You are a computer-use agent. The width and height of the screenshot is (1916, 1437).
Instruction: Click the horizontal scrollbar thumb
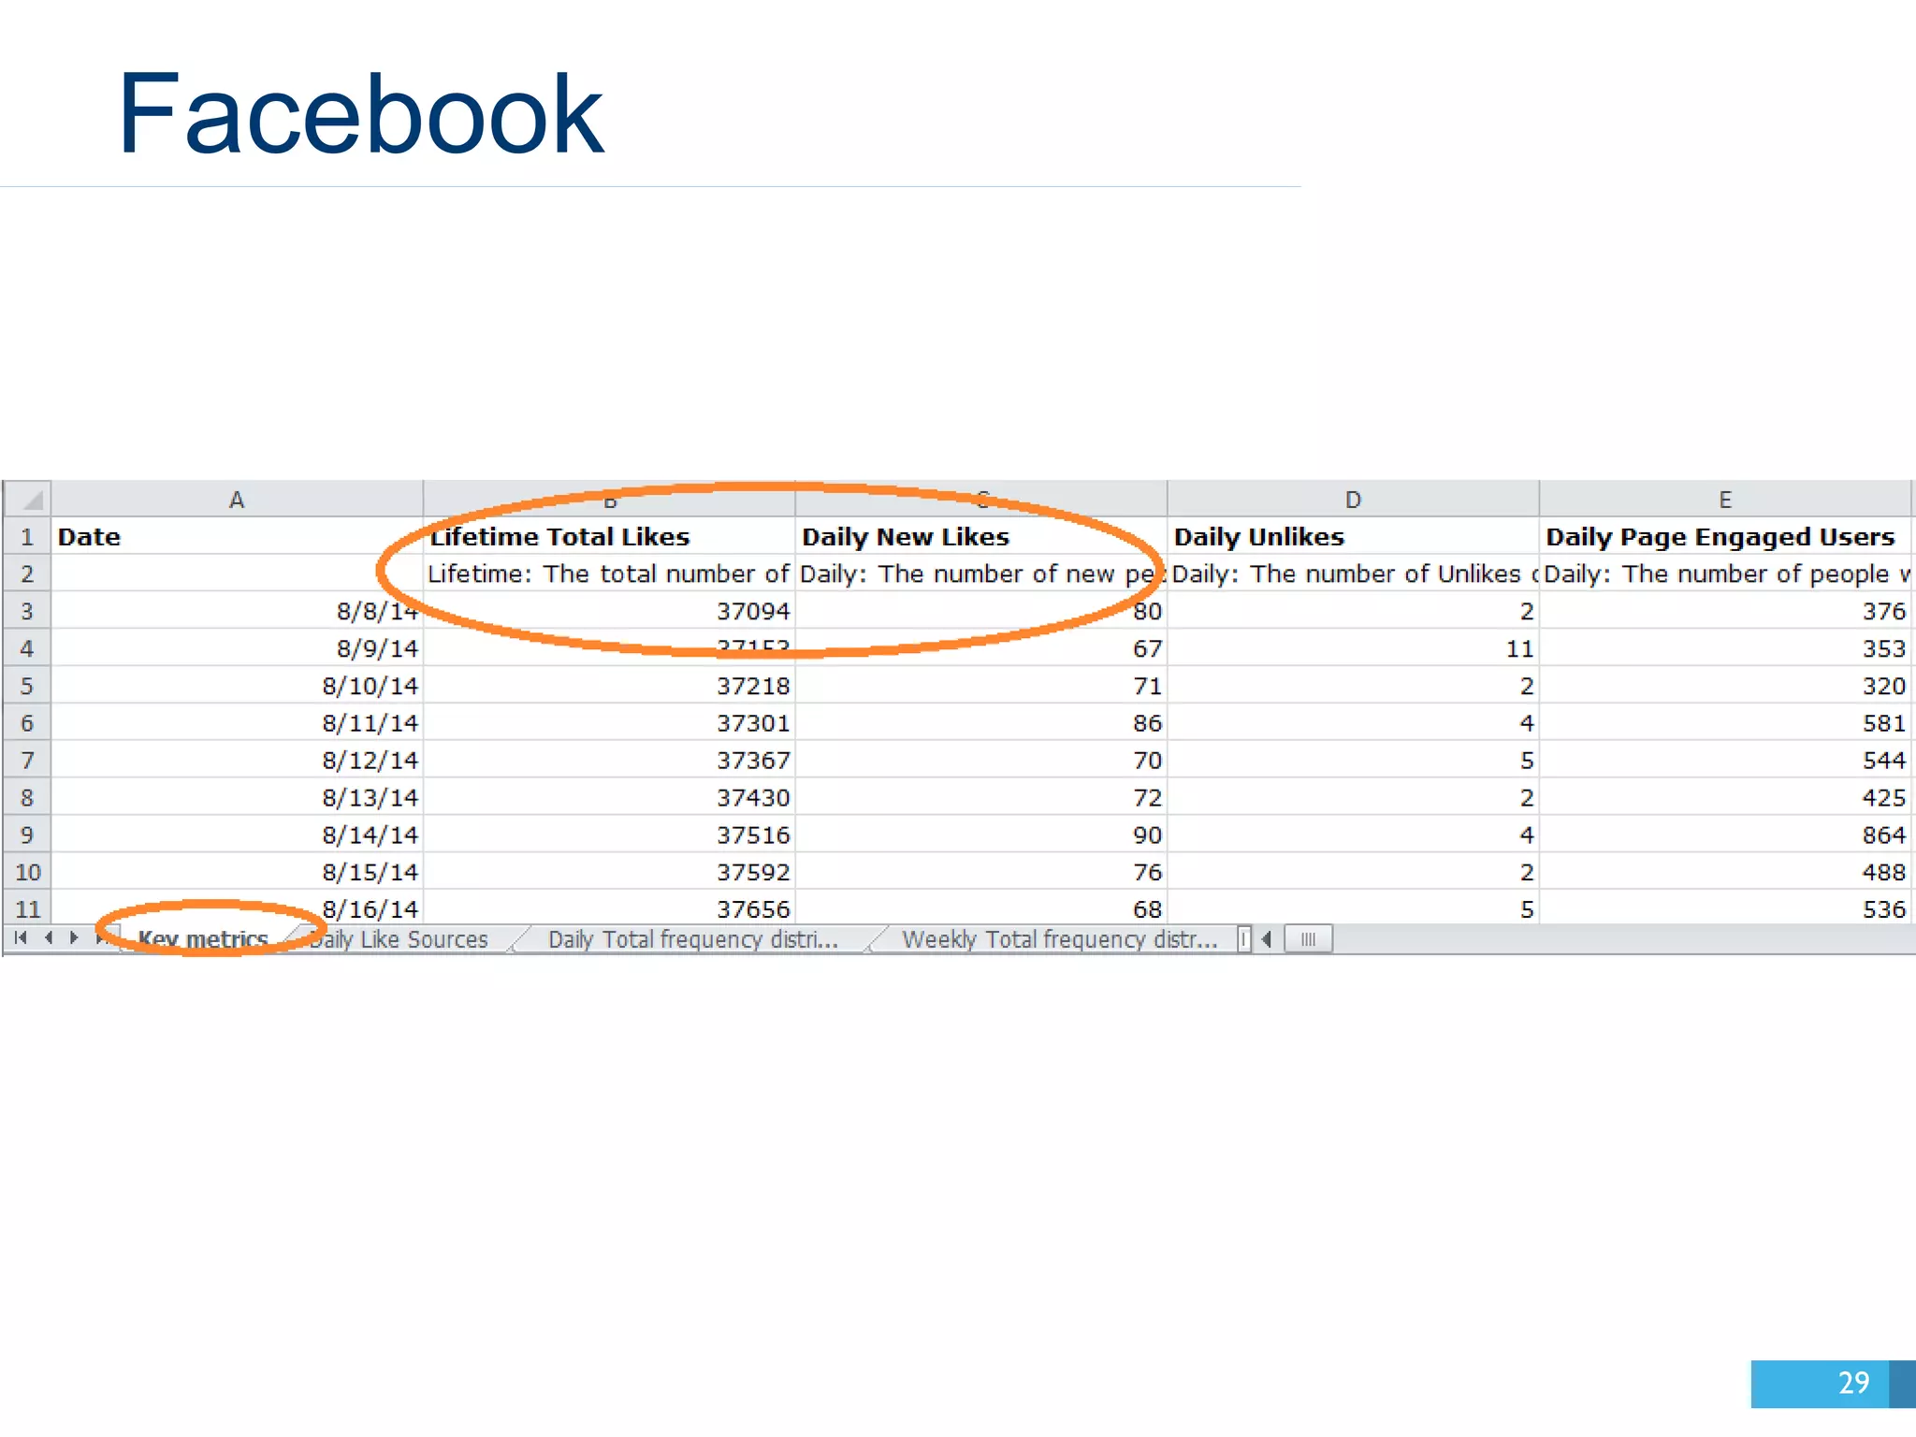tap(1308, 939)
